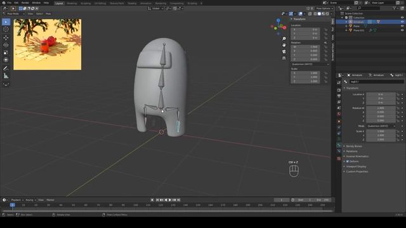This screenshot has height=228, width=406.
Task: Open the Bone properties tab icon
Action: coord(339,145)
